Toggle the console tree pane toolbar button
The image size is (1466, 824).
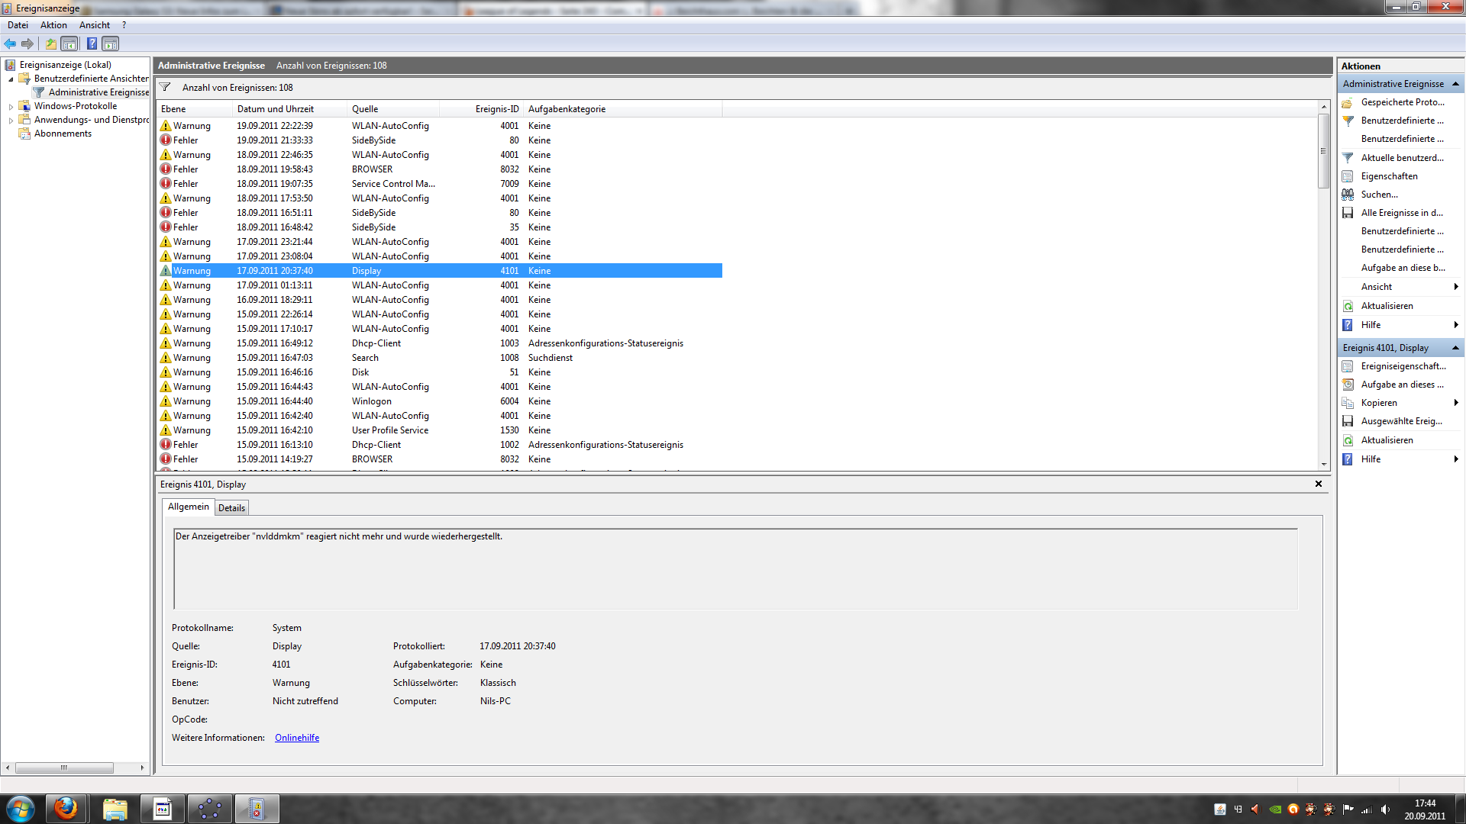[69, 44]
